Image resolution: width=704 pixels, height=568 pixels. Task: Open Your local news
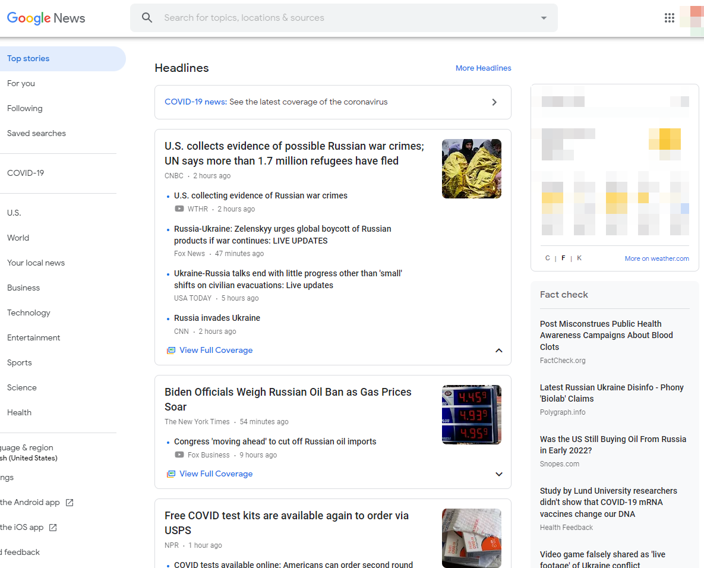tap(36, 263)
